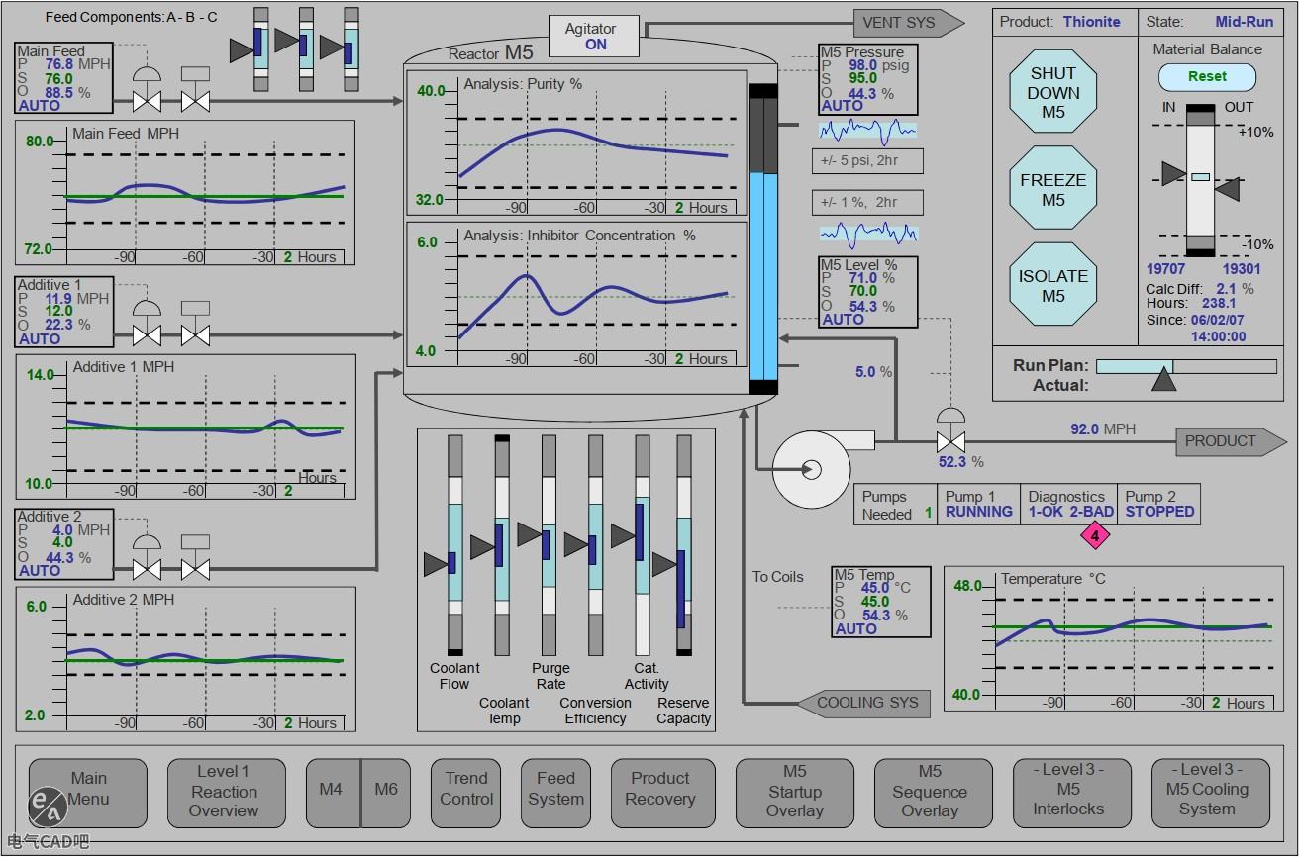Toggle Pump 1 RUNNING status

tap(978, 505)
